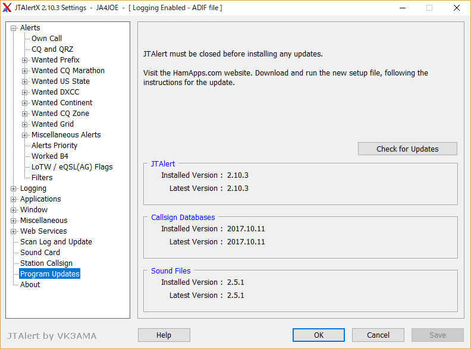The image size is (471, 349).
Task: Expand the Miscellaneous tree node
Action: tap(13, 221)
